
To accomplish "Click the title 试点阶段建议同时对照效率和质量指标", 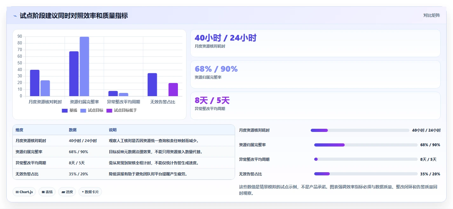I will [x=74, y=16].
